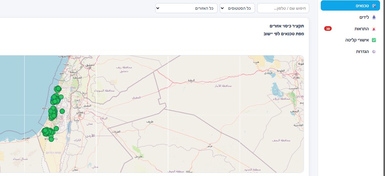Select the isolated marker northeast of the southern cluster
This screenshot has width=385, height=176.
[x=56, y=128]
